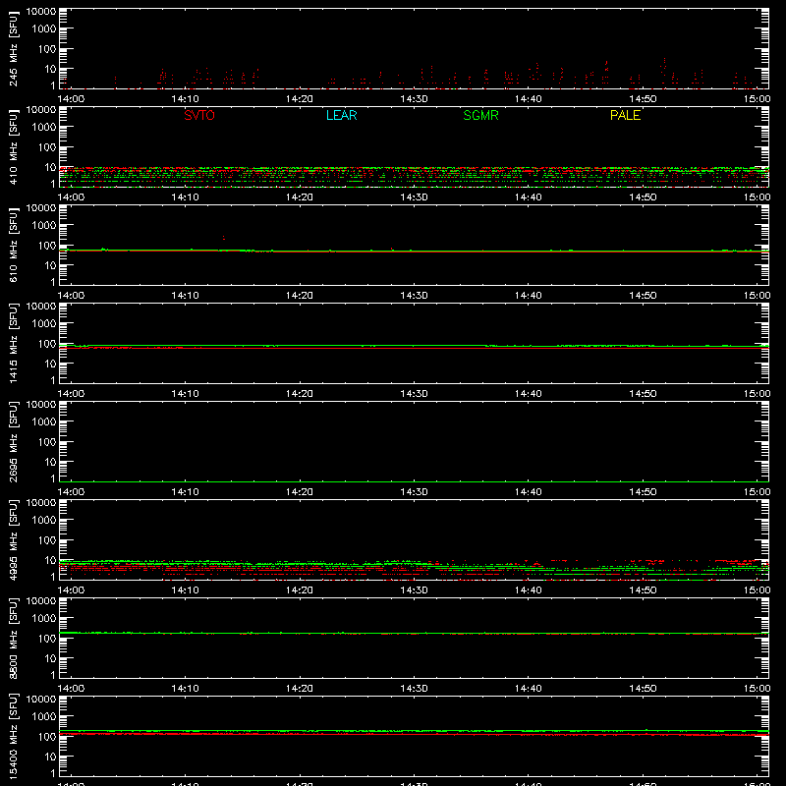786x786 pixels.
Task: Select the 245 MHz [SFU] axis label
Action: click(13, 49)
